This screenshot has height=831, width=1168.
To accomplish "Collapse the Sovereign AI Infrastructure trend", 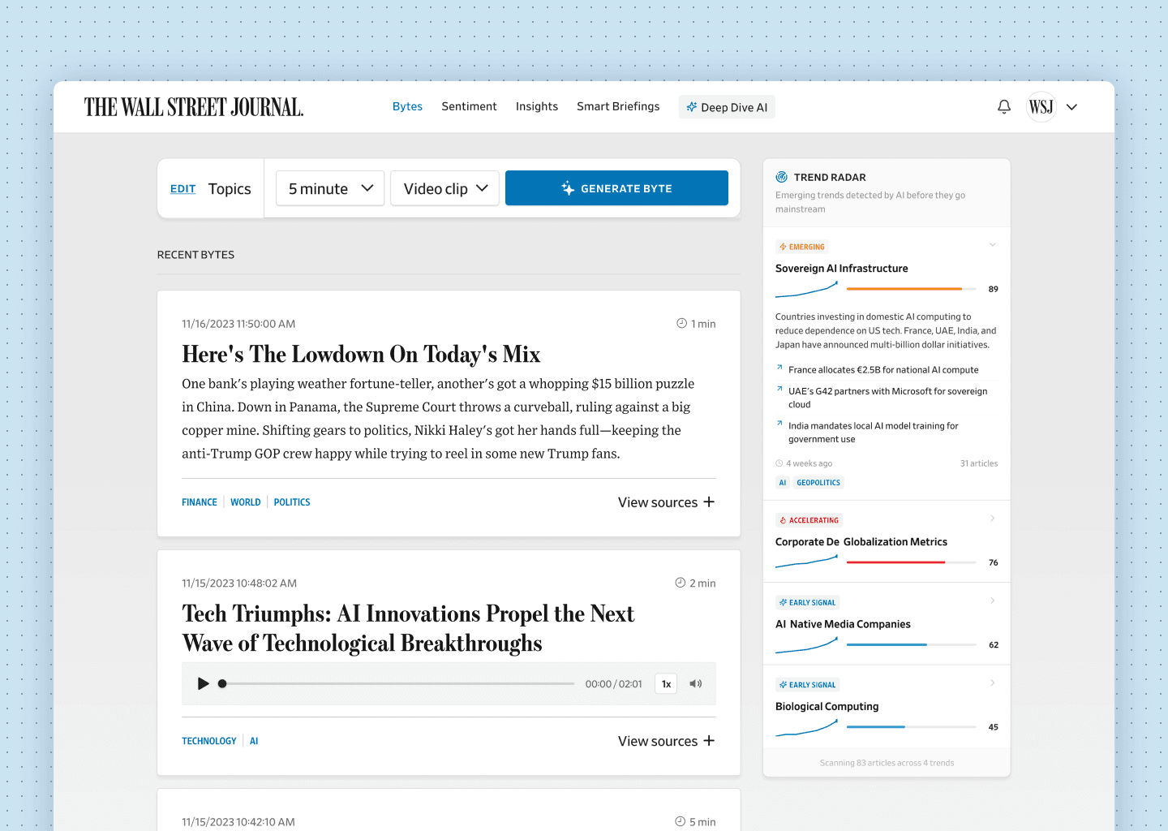I will [x=992, y=245].
